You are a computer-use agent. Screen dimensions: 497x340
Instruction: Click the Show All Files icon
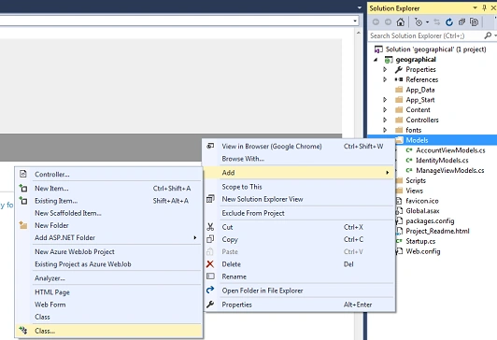(475, 21)
